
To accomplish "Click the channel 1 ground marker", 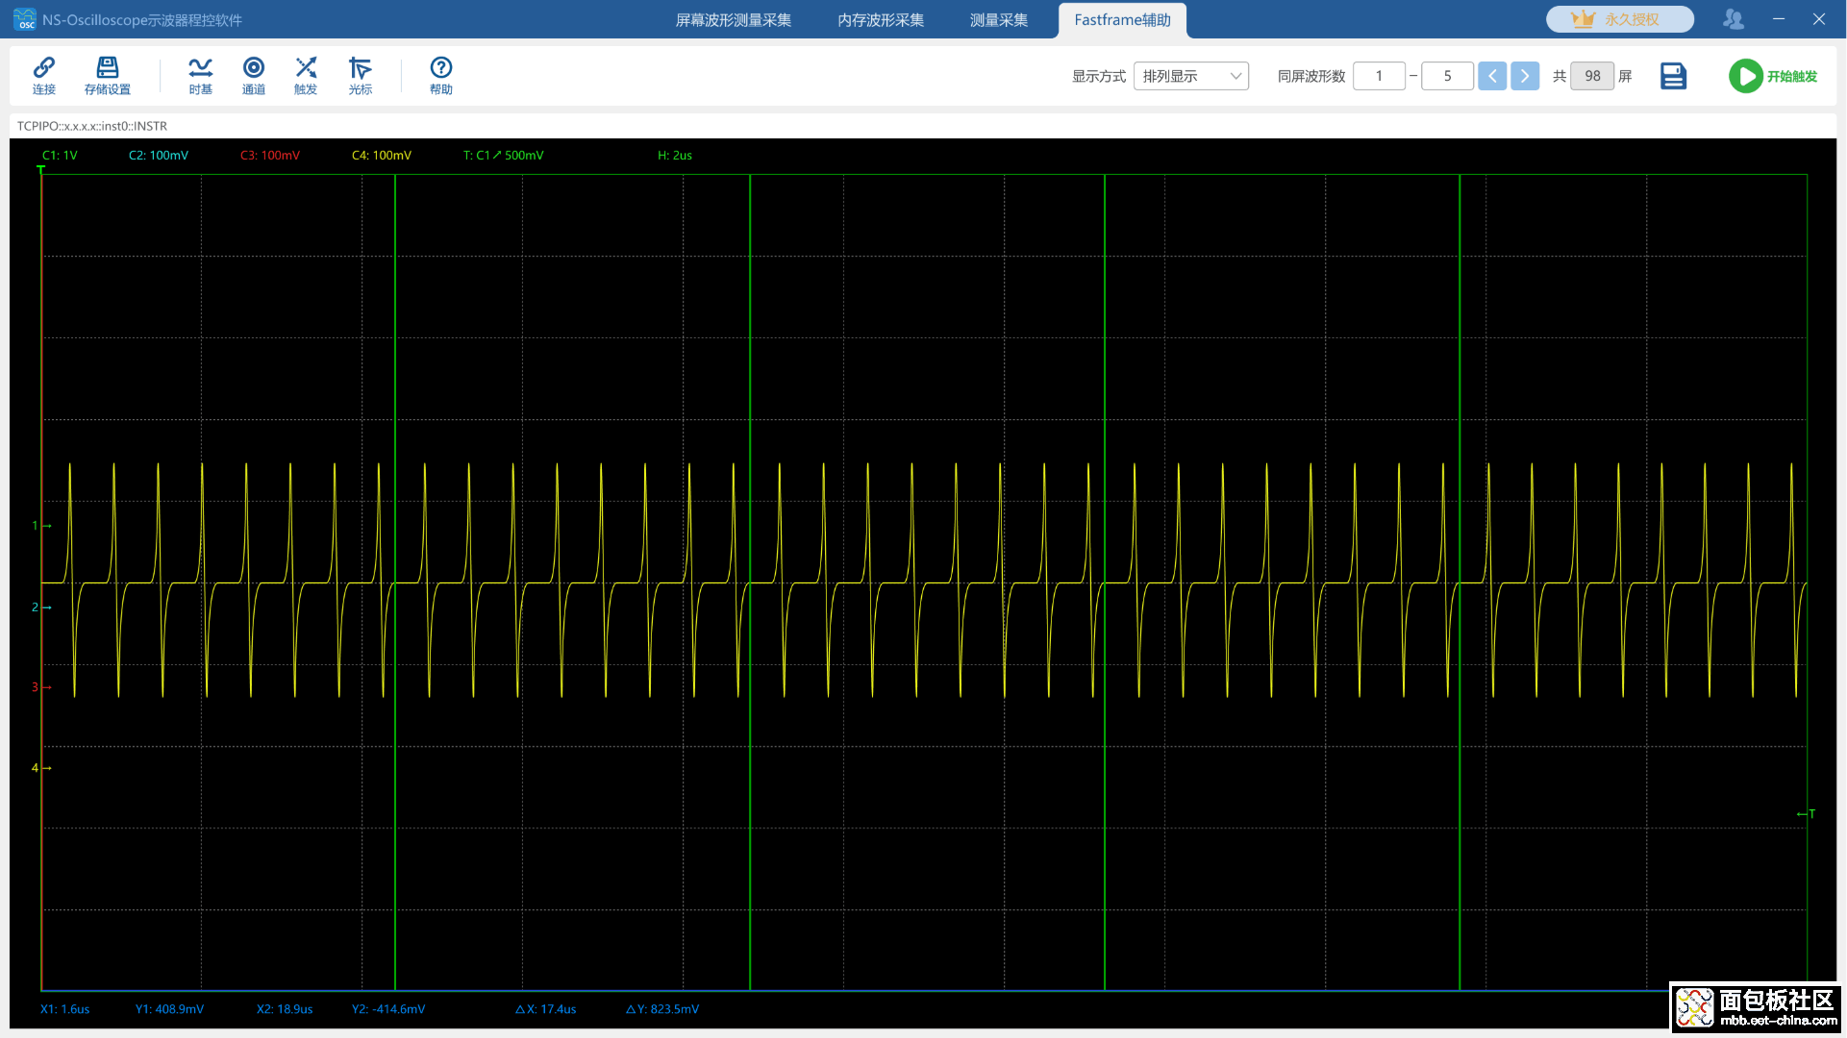I will [41, 526].
